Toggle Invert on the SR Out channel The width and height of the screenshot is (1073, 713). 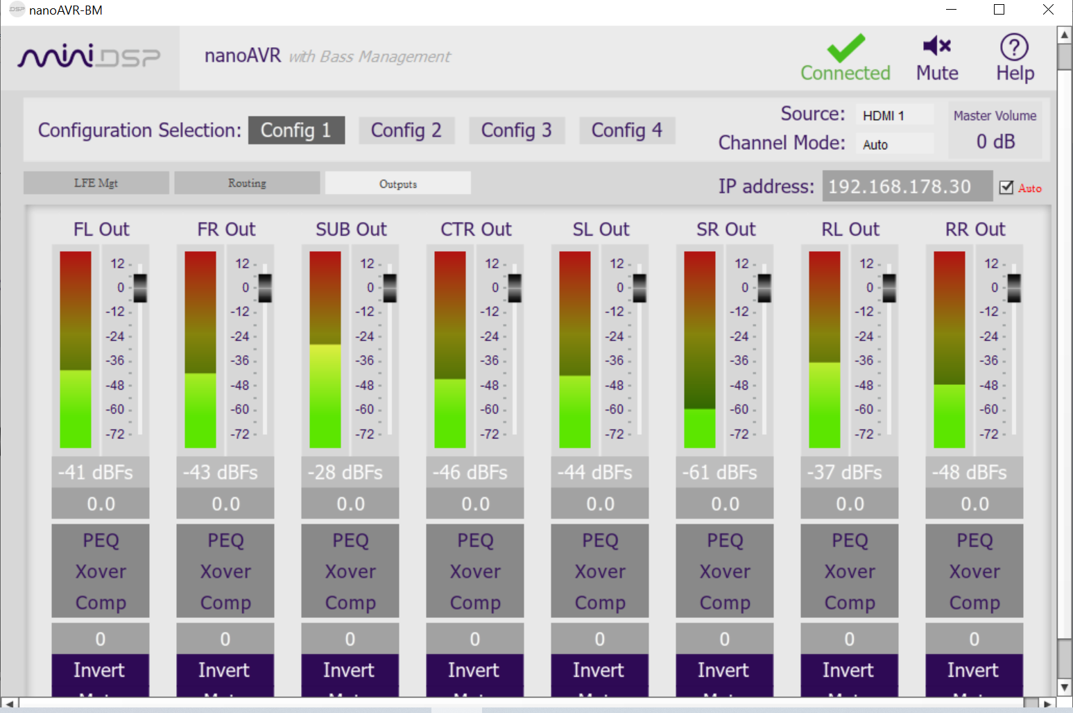(x=724, y=670)
